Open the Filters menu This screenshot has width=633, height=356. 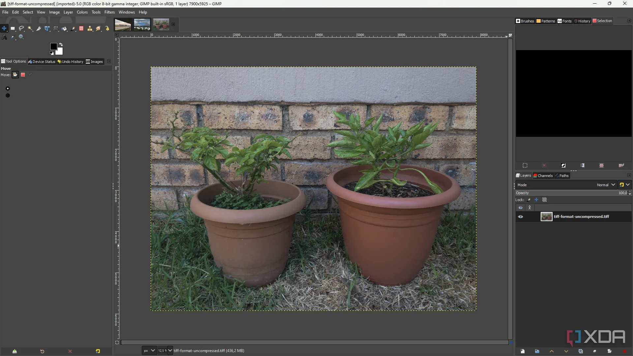[x=109, y=12]
